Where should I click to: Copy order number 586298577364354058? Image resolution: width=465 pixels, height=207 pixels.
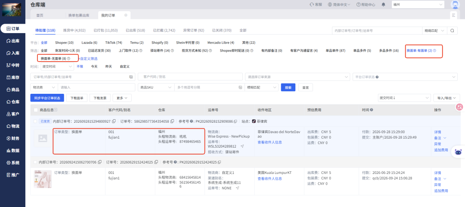click(x=172, y=121)
